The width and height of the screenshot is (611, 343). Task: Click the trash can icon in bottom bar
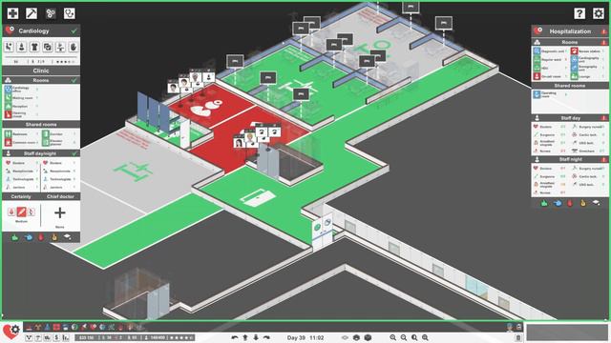click(517, 337)
